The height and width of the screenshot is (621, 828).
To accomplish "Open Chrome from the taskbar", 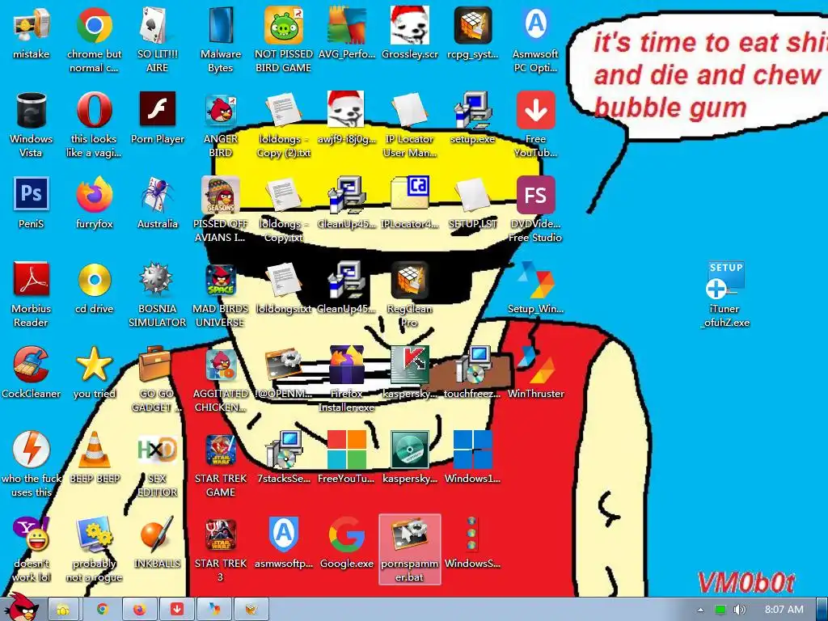I will coord(102,610).
